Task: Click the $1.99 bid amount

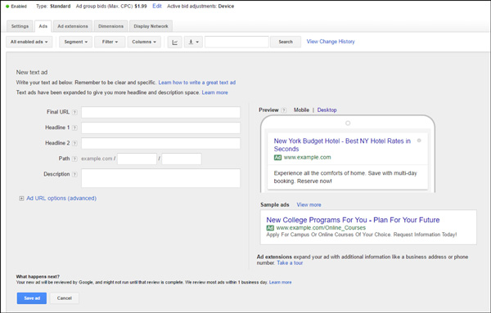Action: (141, 7)
